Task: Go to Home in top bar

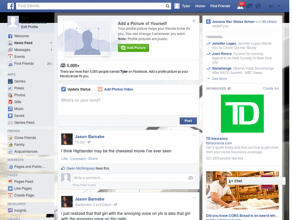Action: (x=200, y=6)
